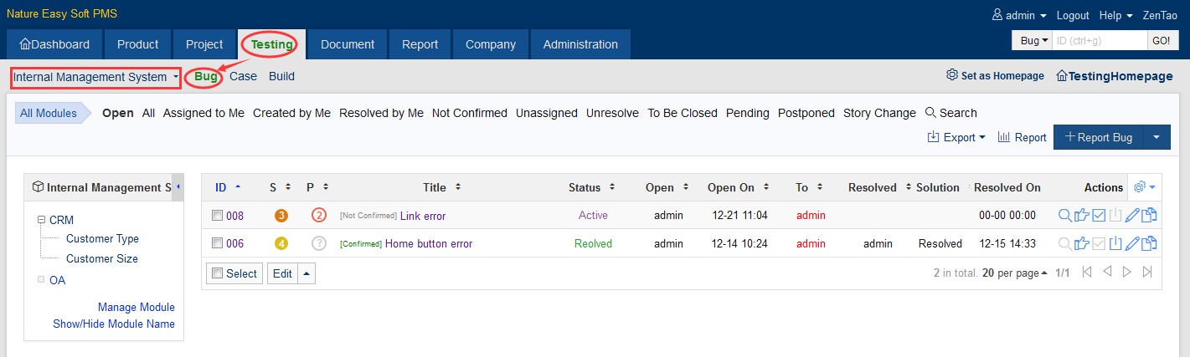Tick the checkbox for bug 006
The height and width of the screenshot is (357, 1190).
[x=217, y=243]
